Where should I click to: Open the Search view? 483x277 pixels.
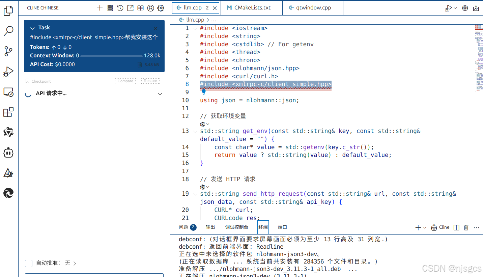click(8, 31)
